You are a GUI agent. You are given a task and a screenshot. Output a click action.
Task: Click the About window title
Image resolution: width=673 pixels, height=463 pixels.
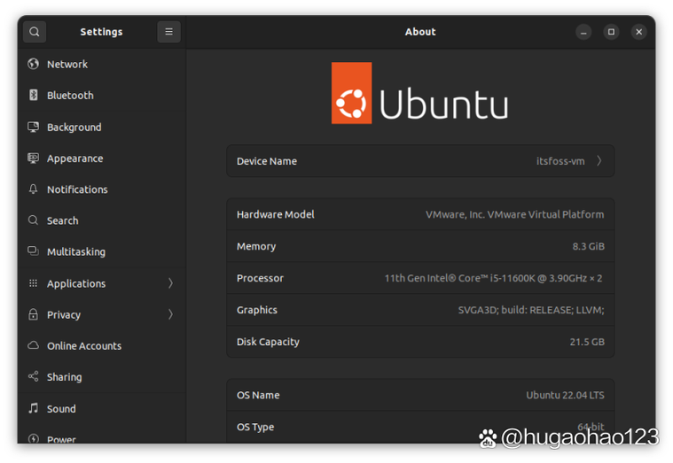click(x=420, y=32)
